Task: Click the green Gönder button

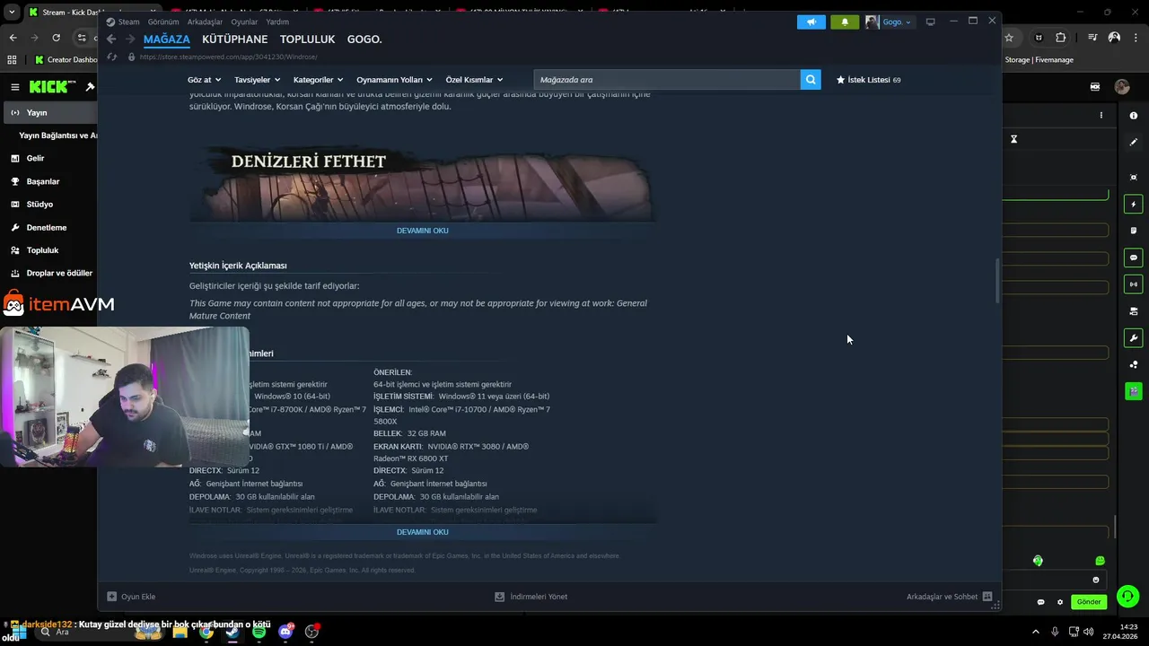Action: [x=1089, y=602]
